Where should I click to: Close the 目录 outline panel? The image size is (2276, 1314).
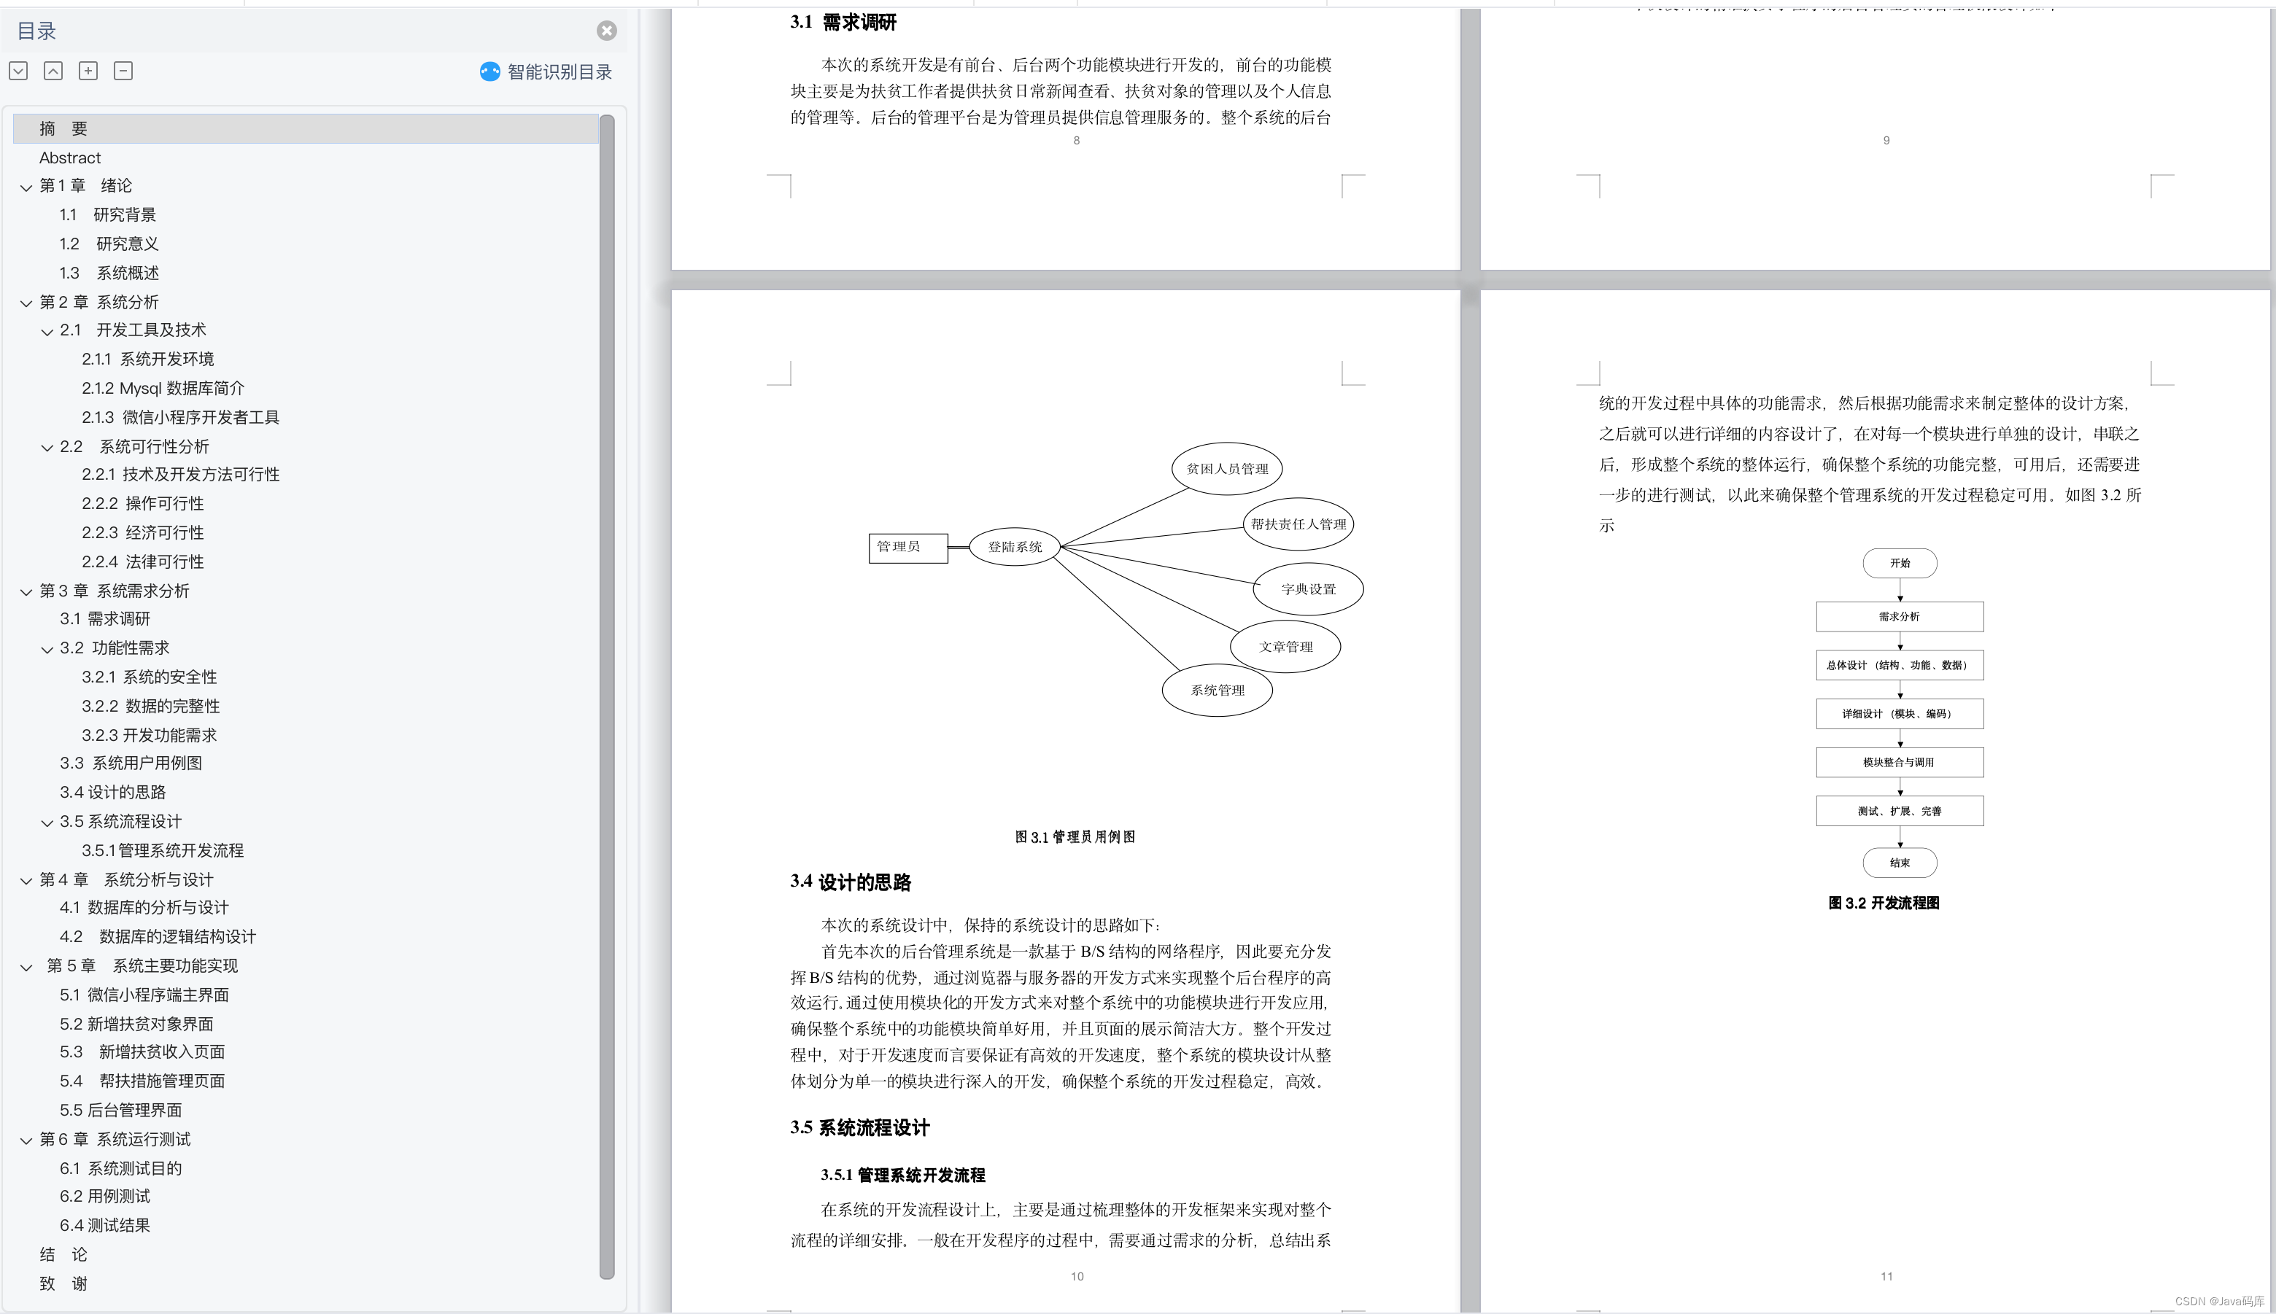tap(607, 31)
